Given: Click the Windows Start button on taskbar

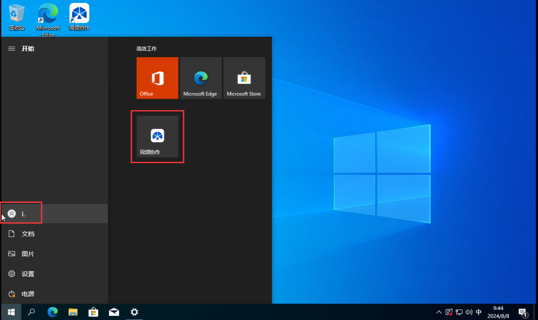Looking at the screenshot, I should tap(11, 312).
